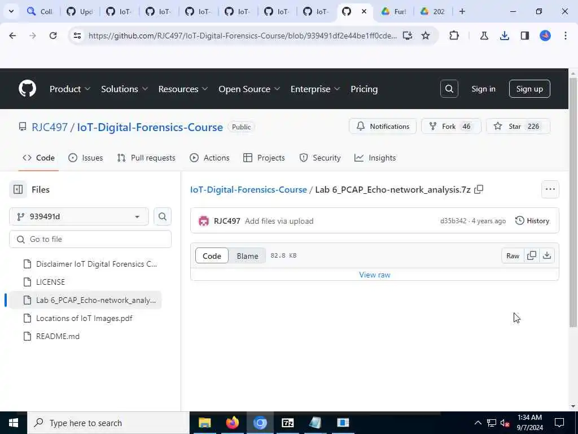Star the repository button
Image resolution: width=578 pixels, height=434 pixels.
(x=518, y=126)
